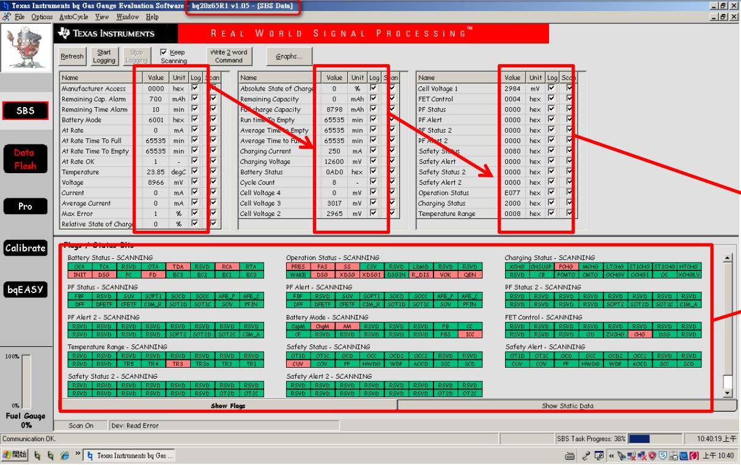Open the View menu

[102, 17]
